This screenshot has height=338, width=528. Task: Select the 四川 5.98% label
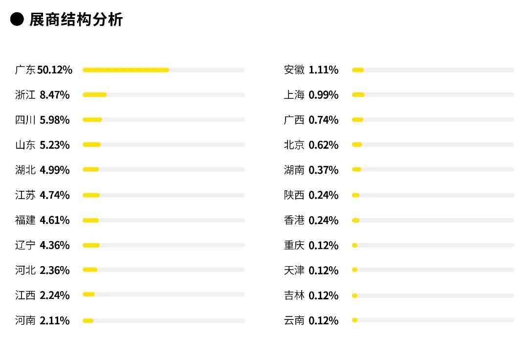tap(43, 120)
